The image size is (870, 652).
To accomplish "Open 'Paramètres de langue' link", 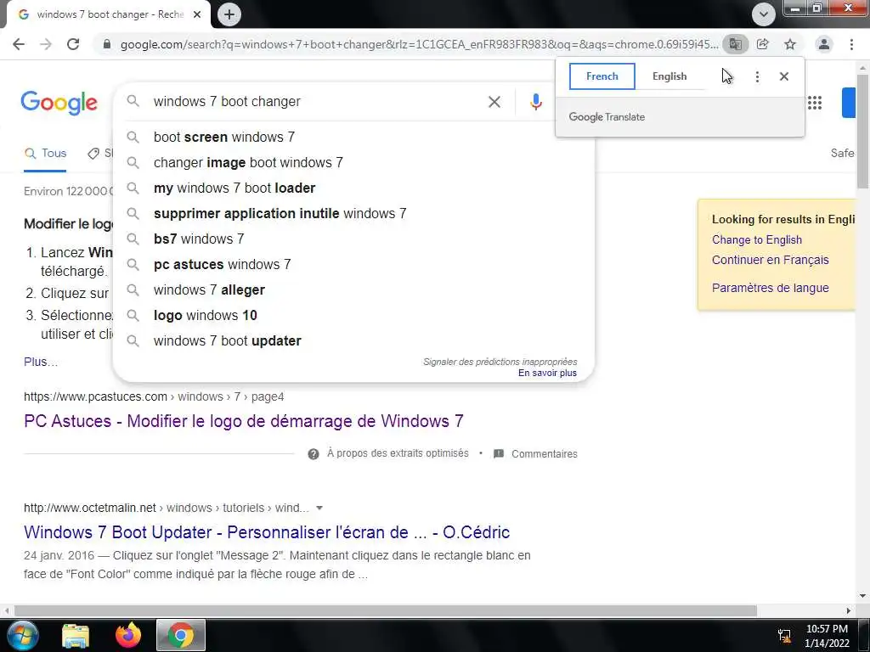I will [x=770, y=288].
